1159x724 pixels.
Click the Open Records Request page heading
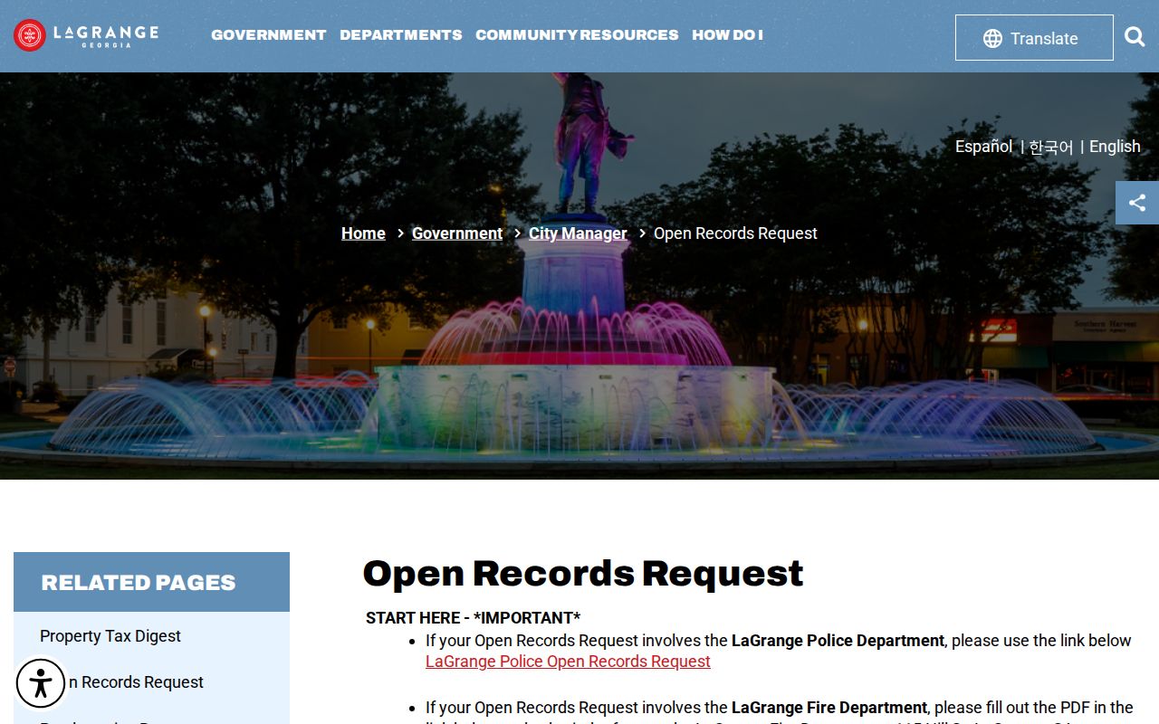click(583, 574)
